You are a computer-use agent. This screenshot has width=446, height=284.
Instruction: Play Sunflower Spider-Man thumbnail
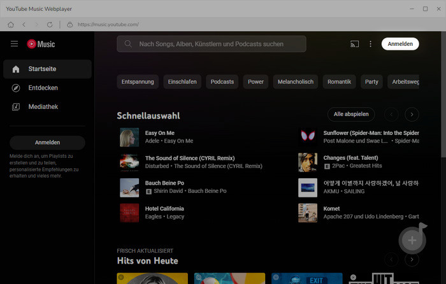pos(308,137)
